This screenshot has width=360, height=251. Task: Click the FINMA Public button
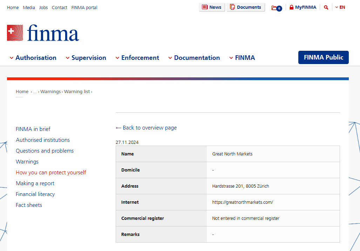[323, 57]
